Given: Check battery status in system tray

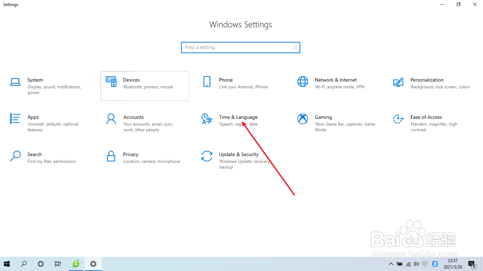Looking at the screenshot, I should [400, 264].
